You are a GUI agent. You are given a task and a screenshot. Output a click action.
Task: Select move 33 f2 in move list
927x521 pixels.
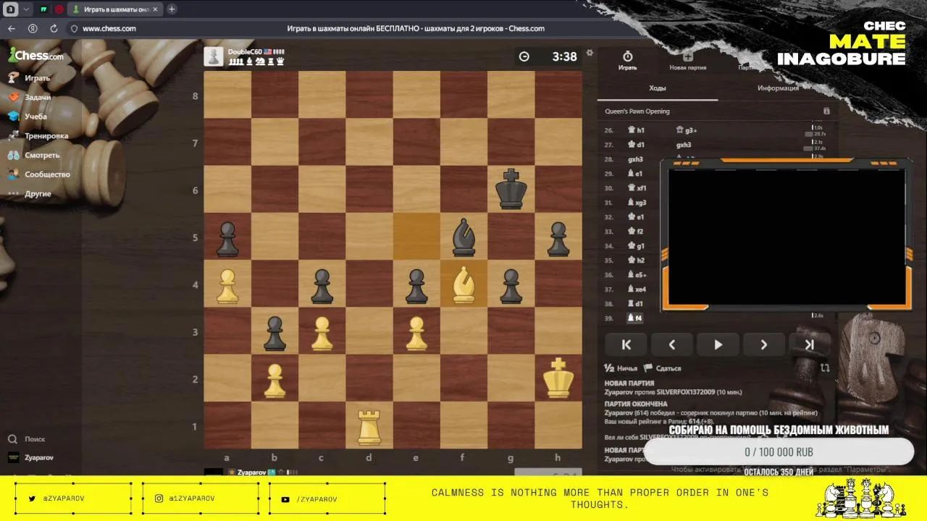click(x=635, y=232)
